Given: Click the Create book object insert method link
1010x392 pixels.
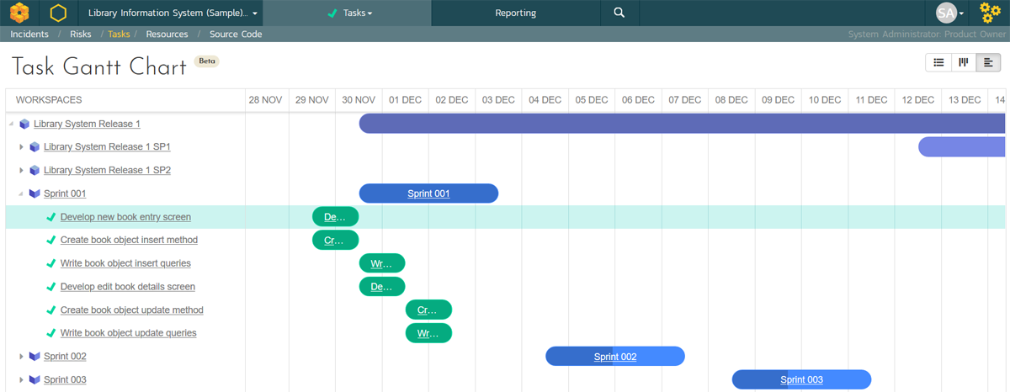Looking at the screenshot, I should 129,241.
